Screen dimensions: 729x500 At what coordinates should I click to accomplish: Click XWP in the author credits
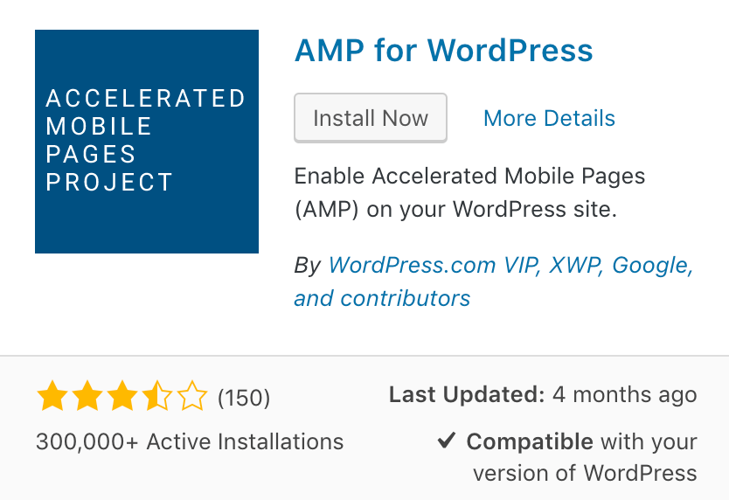575,265
